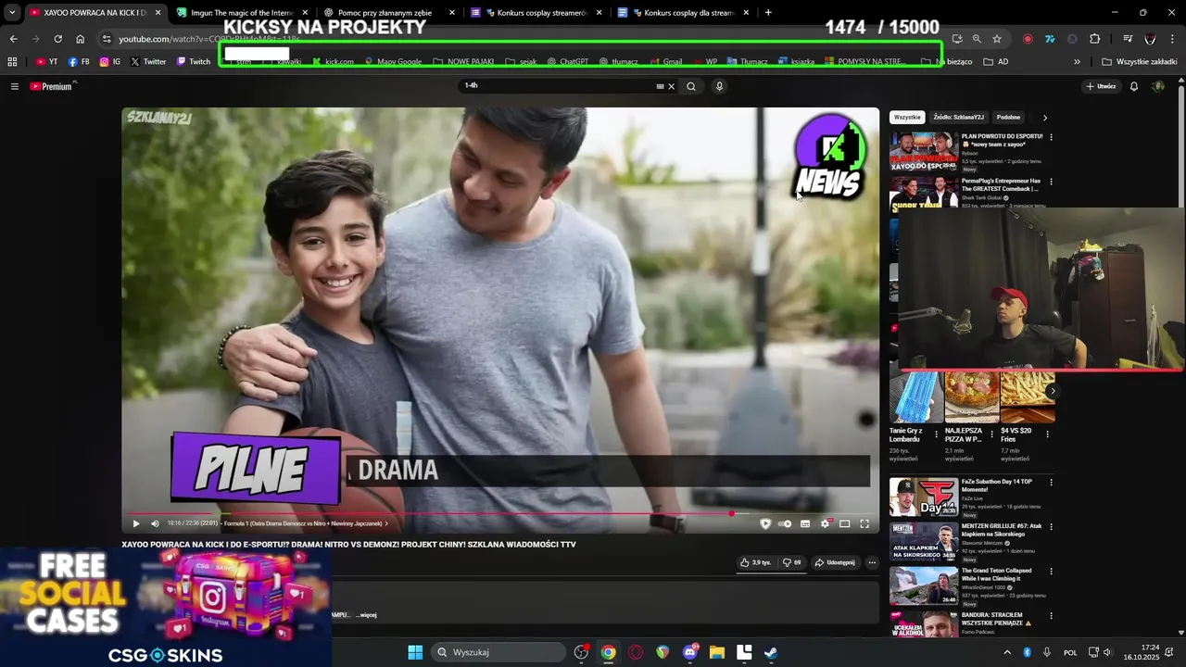Mute the video volume

(x=155, y=523)
